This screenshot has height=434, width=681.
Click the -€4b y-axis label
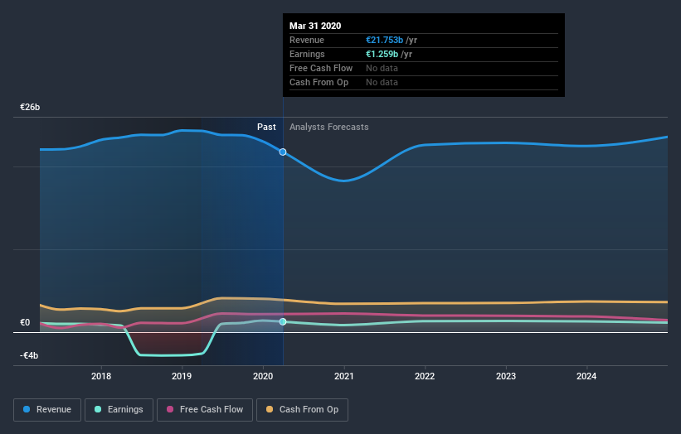pos(29,355)
